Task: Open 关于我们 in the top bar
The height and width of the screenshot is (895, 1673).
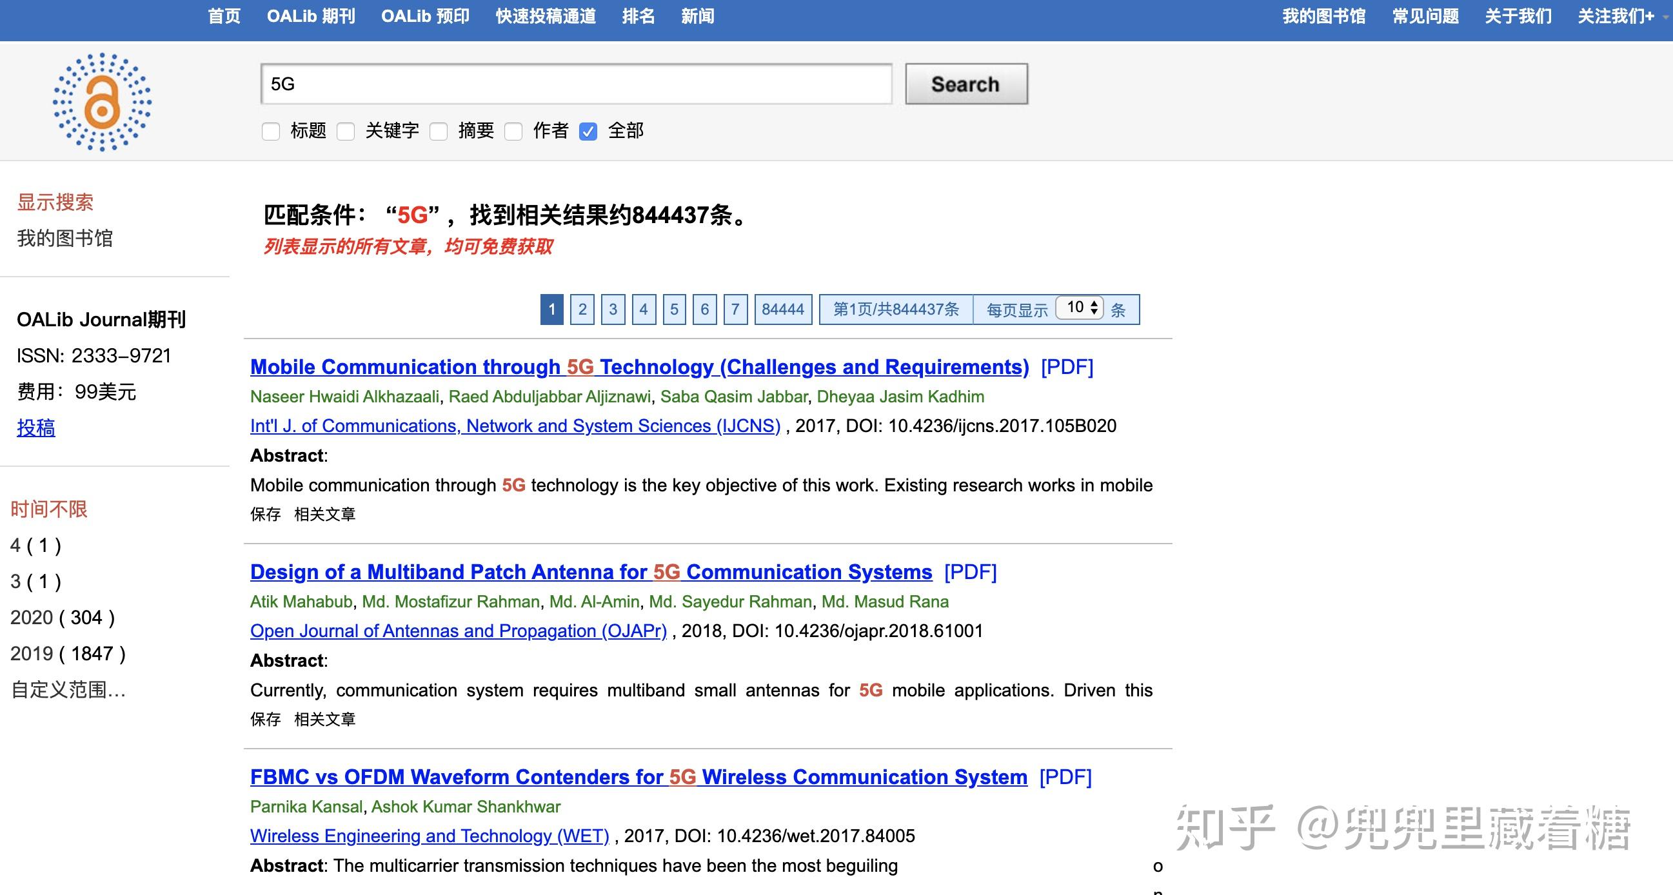Action: tap(1518, 16)
